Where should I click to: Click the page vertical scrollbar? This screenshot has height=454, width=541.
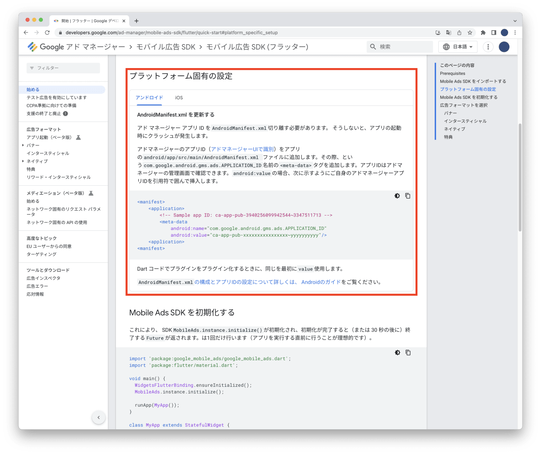click(x=520, y=178)
